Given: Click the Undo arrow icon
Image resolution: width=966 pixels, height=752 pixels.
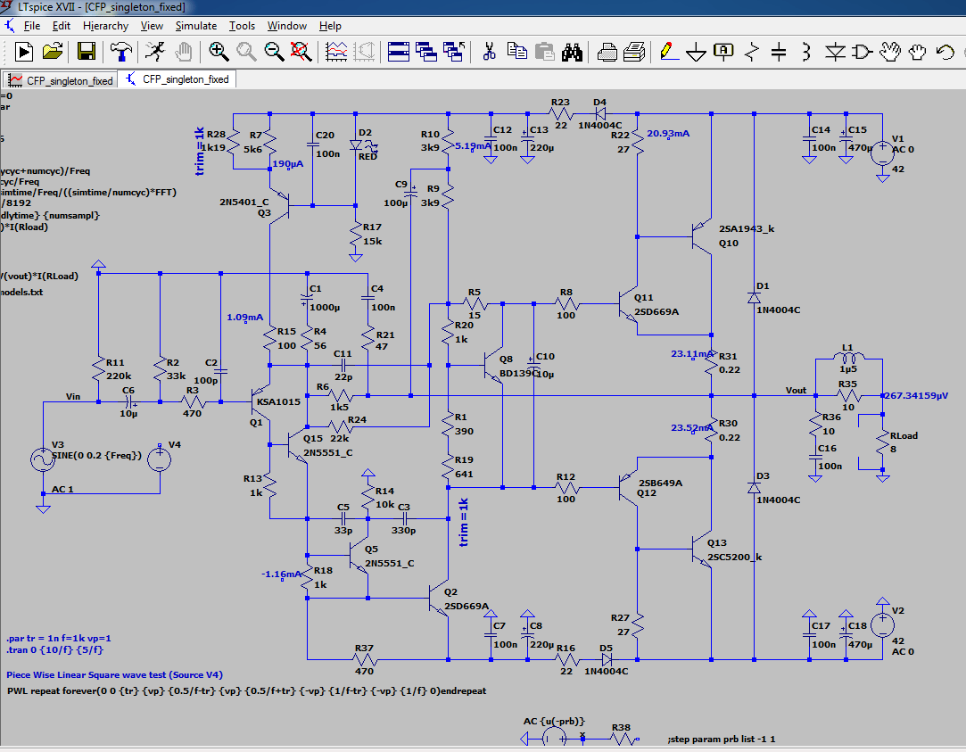Looking at the screenshot, I should [945, 52].
